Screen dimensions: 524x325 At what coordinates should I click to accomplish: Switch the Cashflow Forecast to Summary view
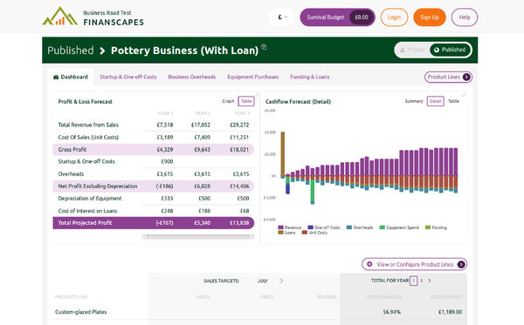tap(414, 101)
